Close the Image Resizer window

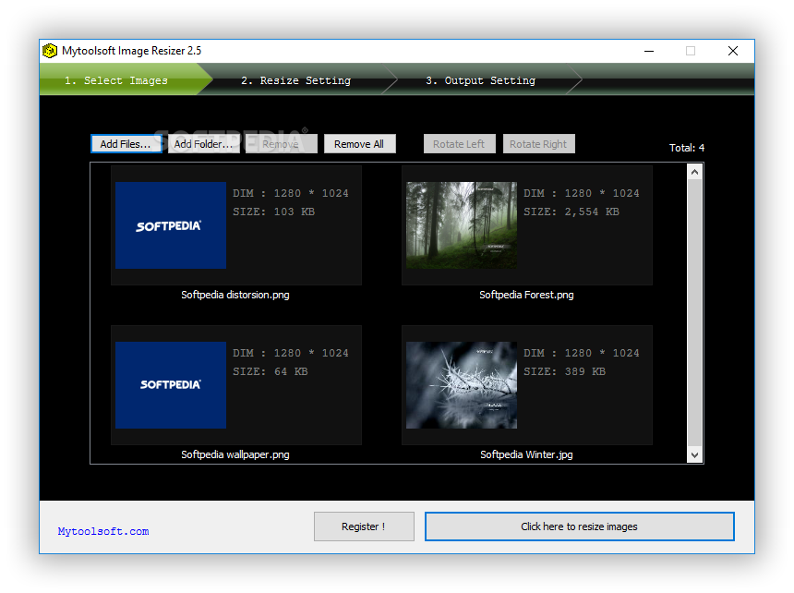coord(733,51)
